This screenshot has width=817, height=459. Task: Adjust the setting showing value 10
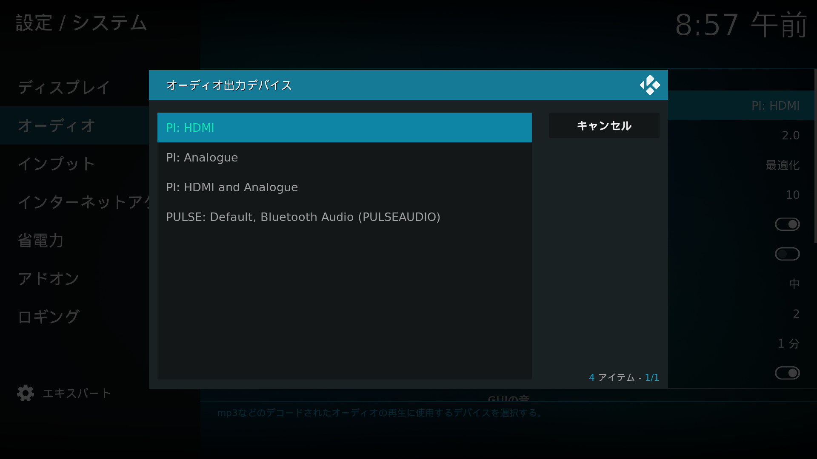[792, 195]
